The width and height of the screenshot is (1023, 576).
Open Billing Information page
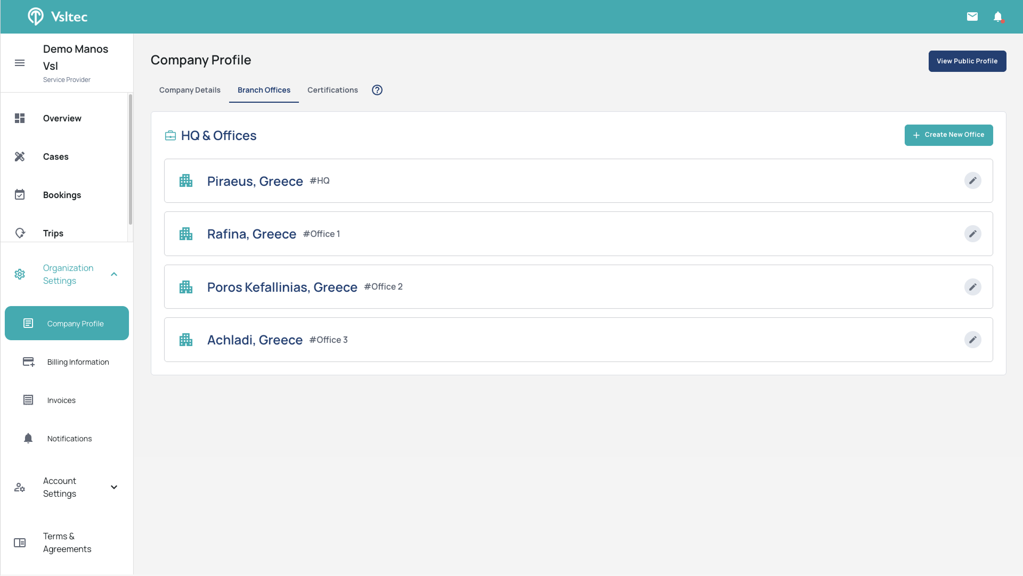pos(78,362)
